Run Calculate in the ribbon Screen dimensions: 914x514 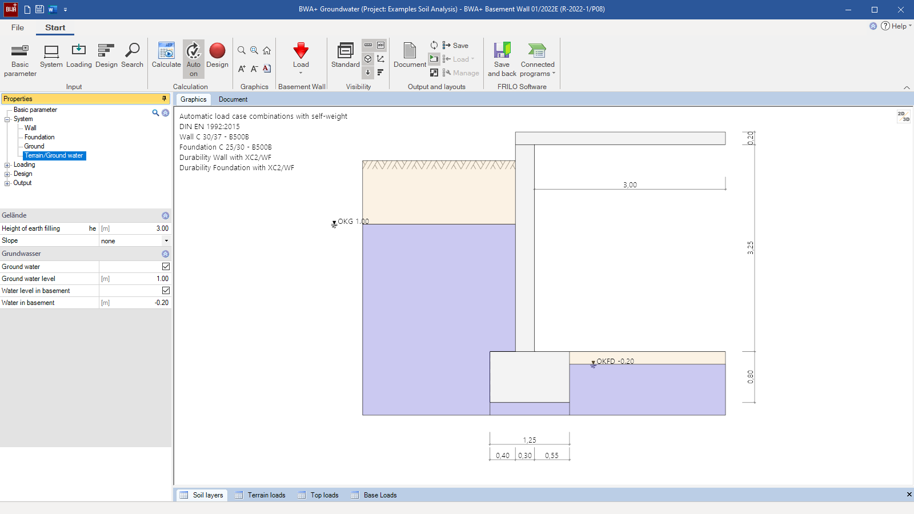click(166, 56)
